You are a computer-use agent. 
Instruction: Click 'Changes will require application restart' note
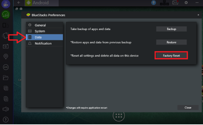[87, 108]
